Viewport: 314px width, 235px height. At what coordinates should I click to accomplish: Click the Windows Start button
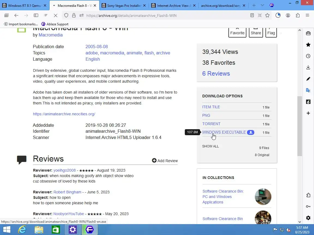[7, 230]
